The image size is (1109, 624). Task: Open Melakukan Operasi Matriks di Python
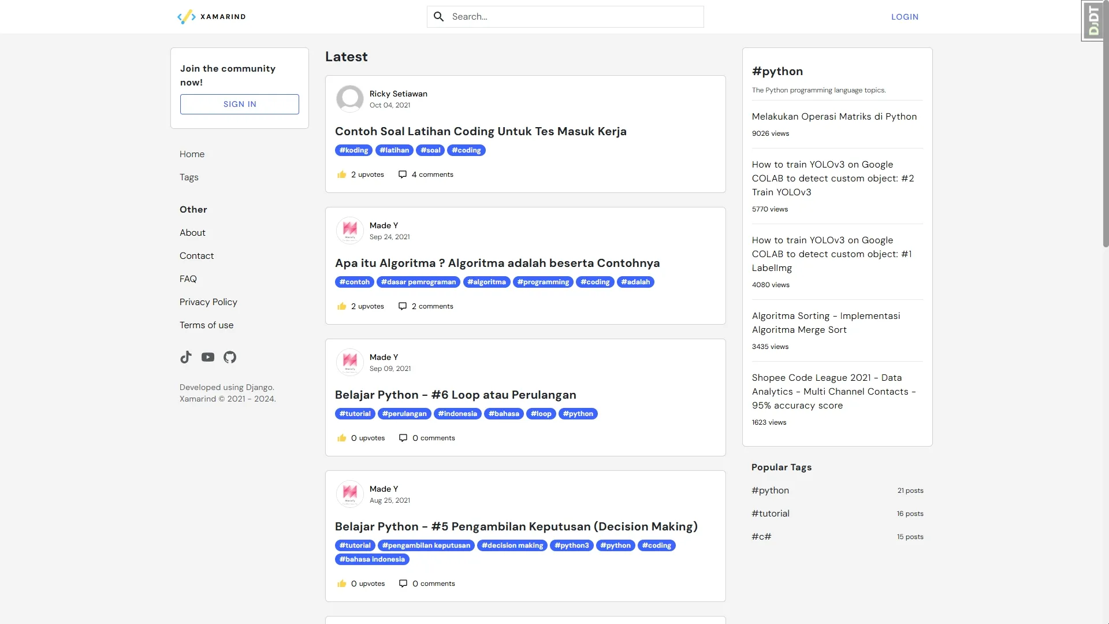(834, 117)
